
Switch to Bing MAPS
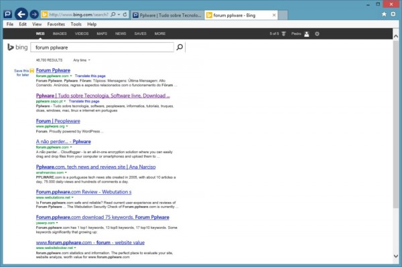click(x=102, y=33)
